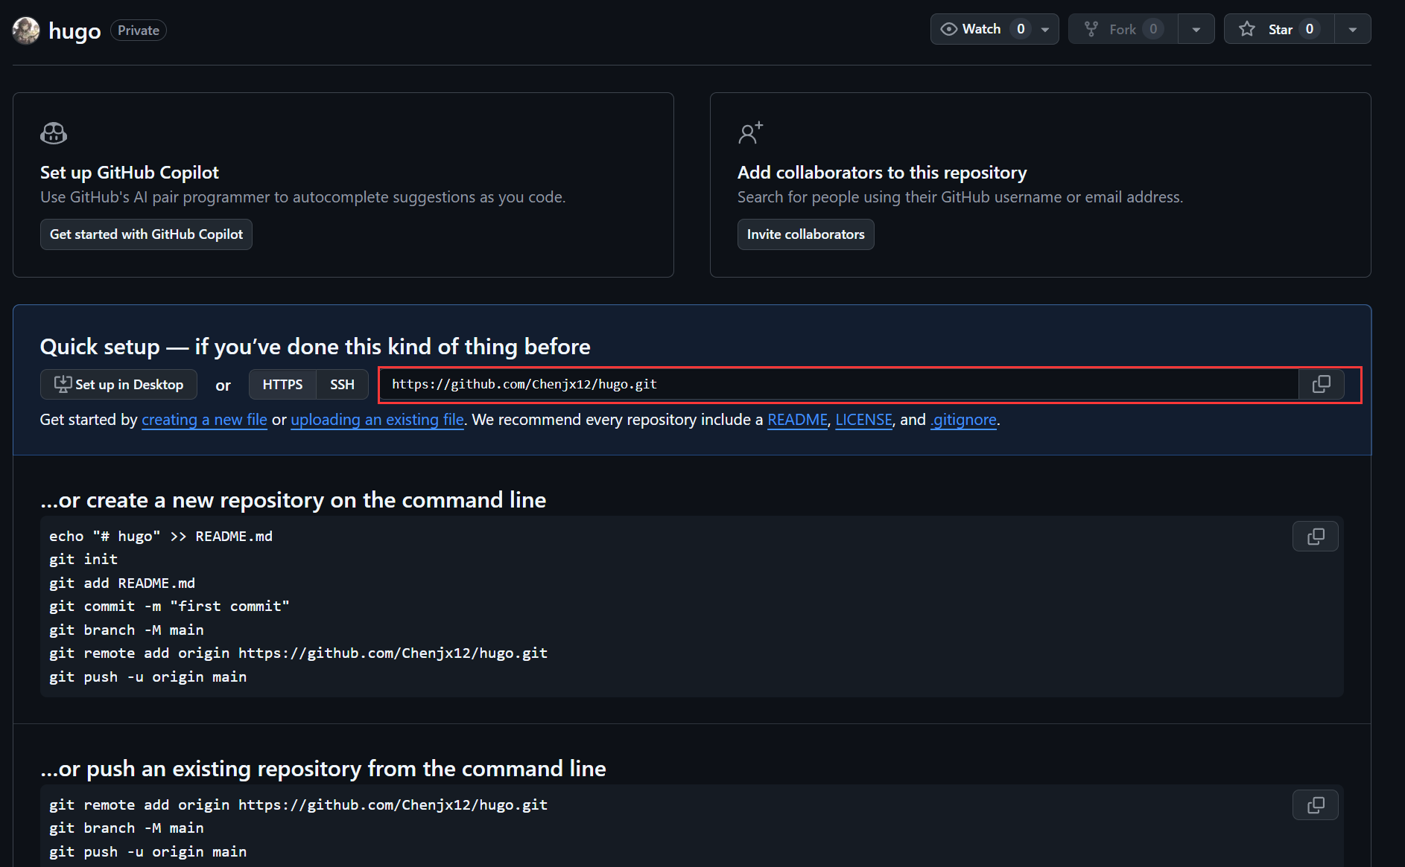Open the Star lists dropdown arrow
1405x867 pixels.
[x=1353, y=30]
